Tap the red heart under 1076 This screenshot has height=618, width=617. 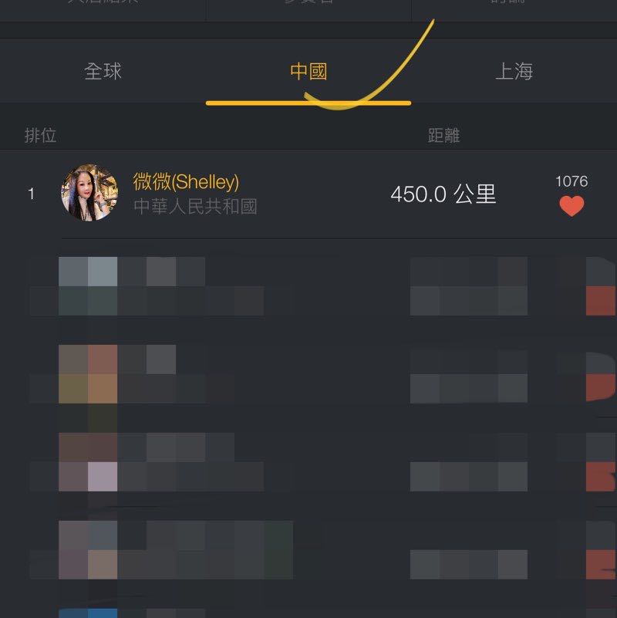(571, 206)
